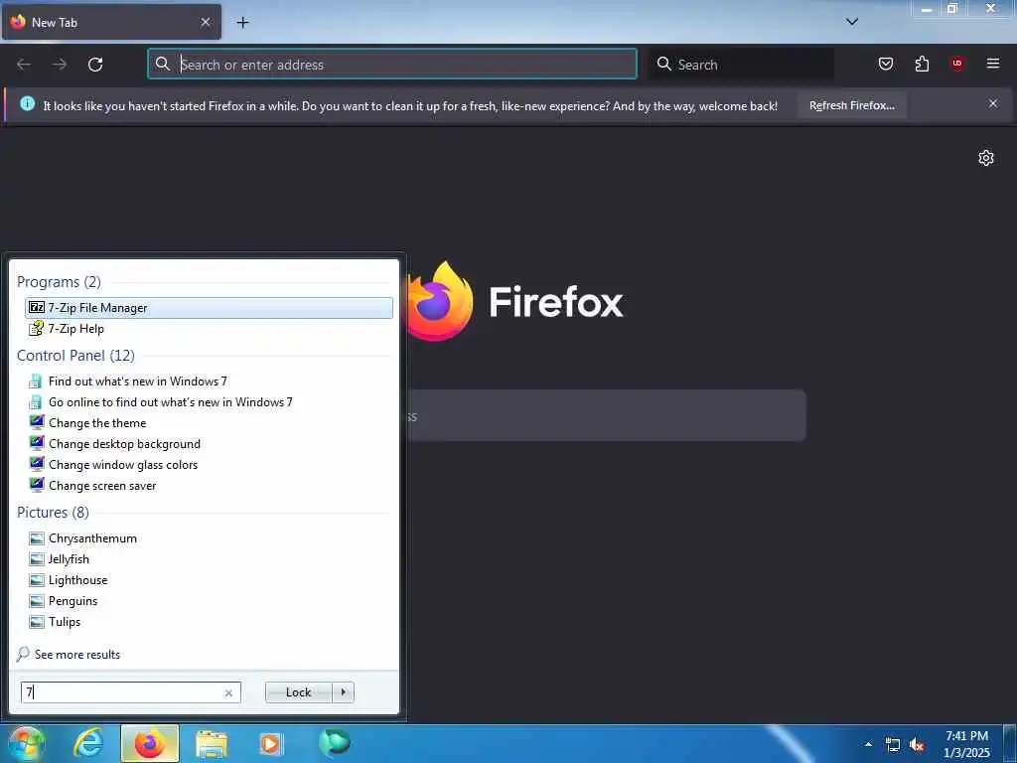Viewport: 1017px width, 763px height.
Task: Clear the Start menu search text
Action: (228, 692)
